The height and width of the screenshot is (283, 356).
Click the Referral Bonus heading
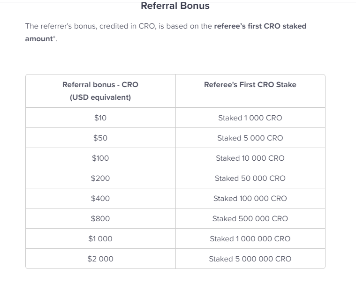point(175,6)
